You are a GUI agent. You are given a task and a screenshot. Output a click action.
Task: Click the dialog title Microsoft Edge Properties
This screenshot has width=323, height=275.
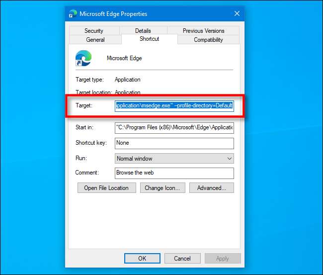click(x=113, y=14)
